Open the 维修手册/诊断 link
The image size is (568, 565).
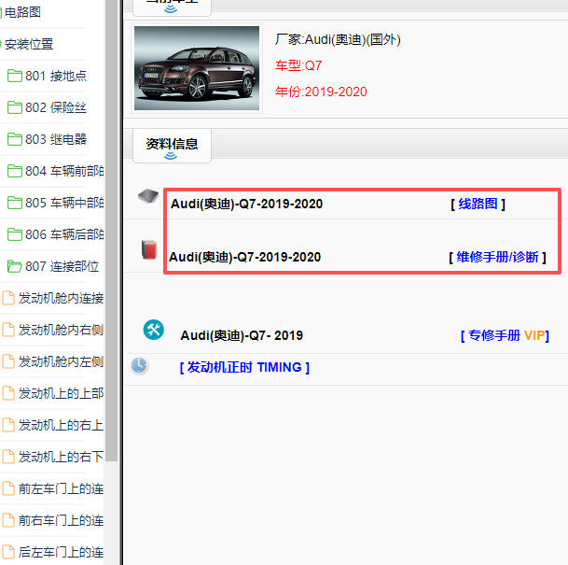[x=497, y=257]
